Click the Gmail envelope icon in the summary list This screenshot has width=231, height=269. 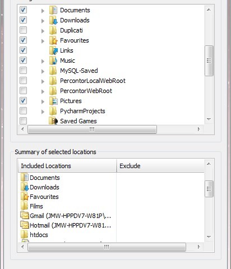pyautogui.click(x=25, y=215)
